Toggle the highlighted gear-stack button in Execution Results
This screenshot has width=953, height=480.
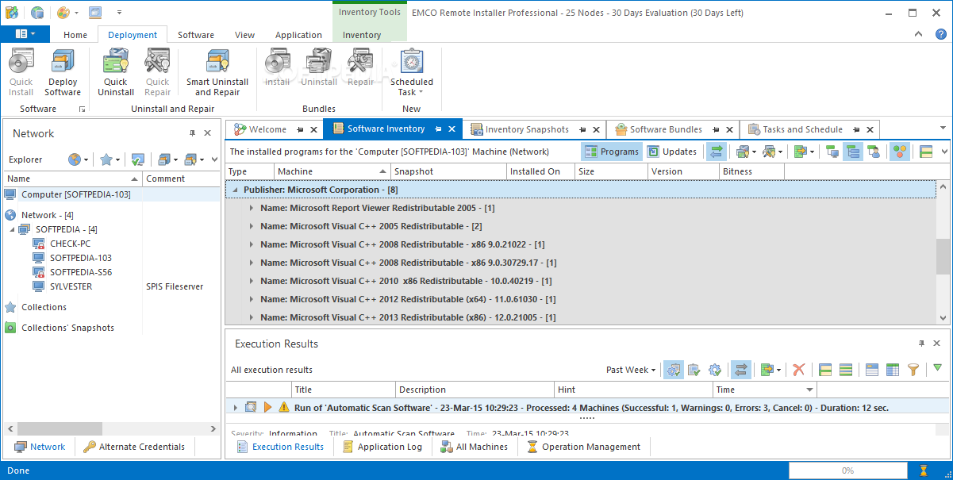pos(674,370)
